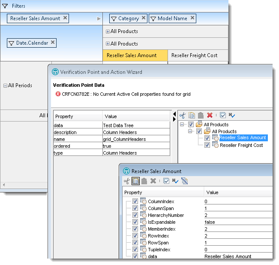Click the Check All icon in wizard toolbar
Screen dimensions: 279x265
pos(223,115)
